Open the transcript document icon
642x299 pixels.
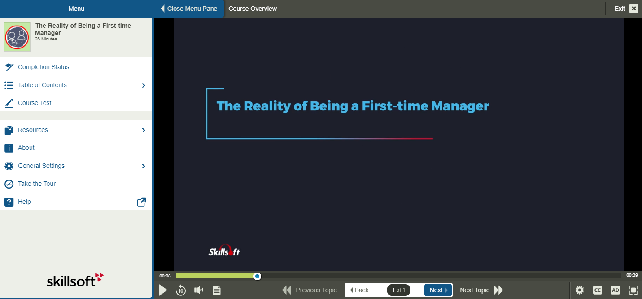pos(217,290)
